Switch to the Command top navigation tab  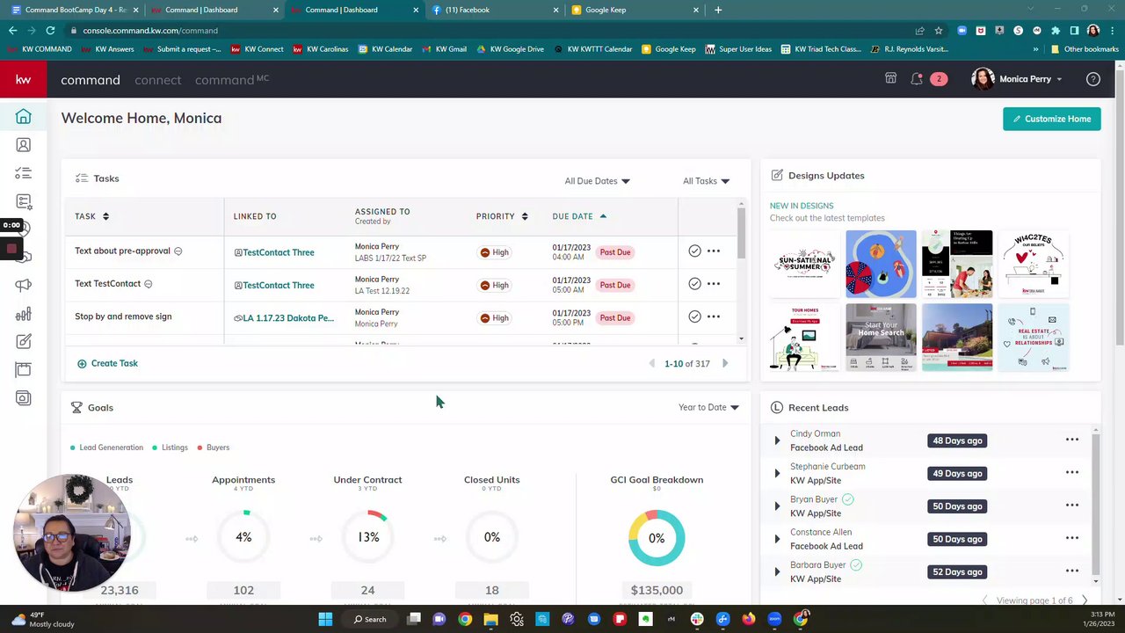[x=91, y=80]
